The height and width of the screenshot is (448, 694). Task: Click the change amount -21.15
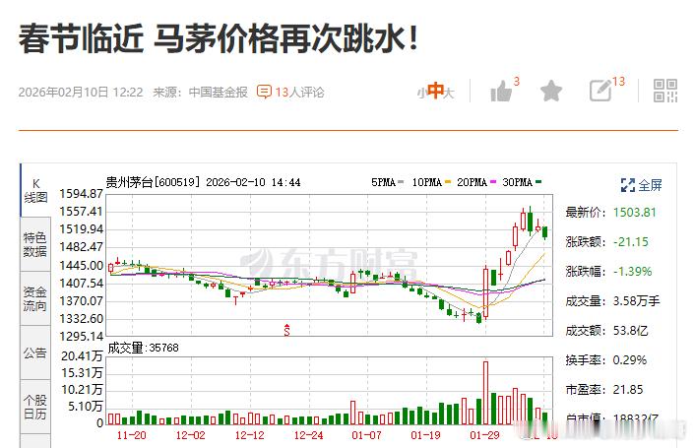click(x=631, y=241)
